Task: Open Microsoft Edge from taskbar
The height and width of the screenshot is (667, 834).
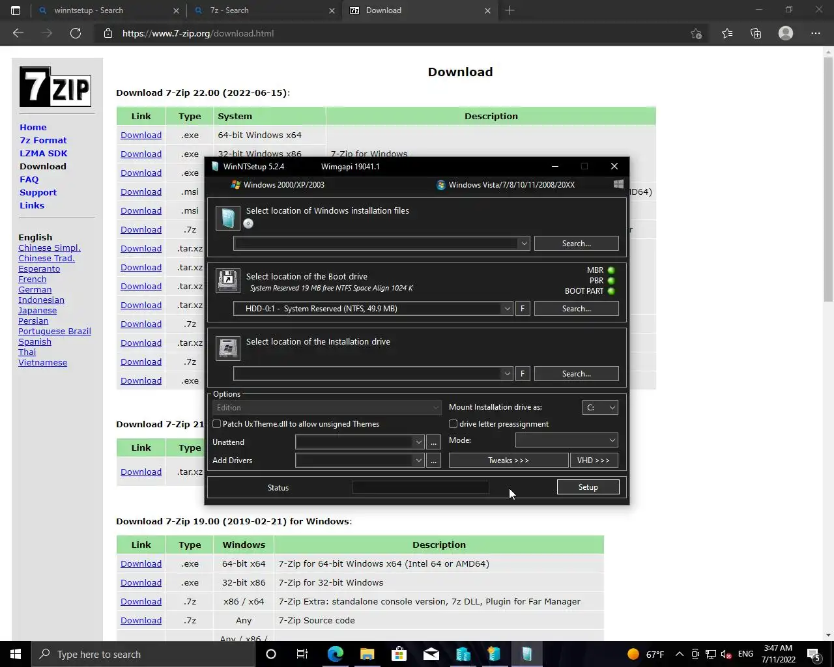Action: click(336, 654)
